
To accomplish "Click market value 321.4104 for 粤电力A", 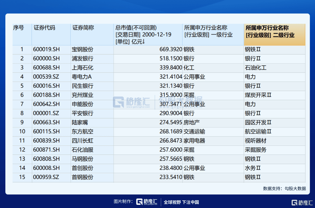I will click(169, 77).
